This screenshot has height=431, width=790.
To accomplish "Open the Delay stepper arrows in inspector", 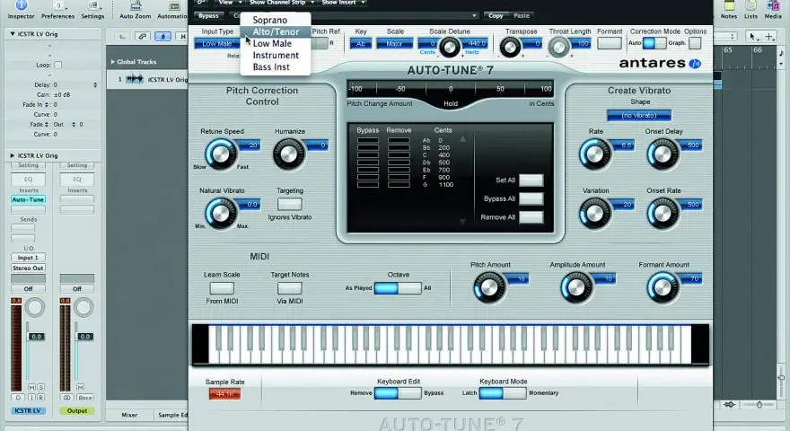I will [95, 85].
